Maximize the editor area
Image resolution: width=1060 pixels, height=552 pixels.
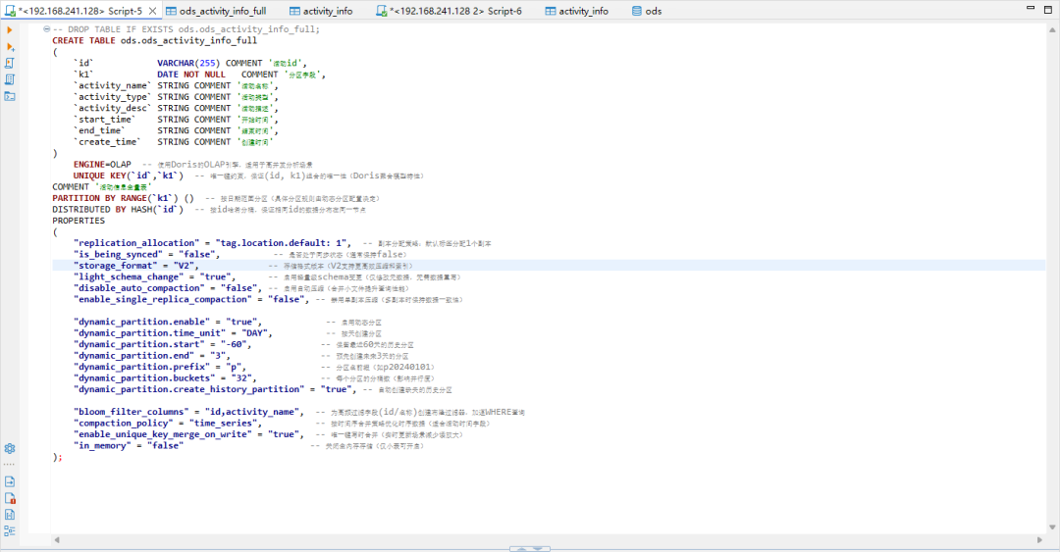[1048, 9]
